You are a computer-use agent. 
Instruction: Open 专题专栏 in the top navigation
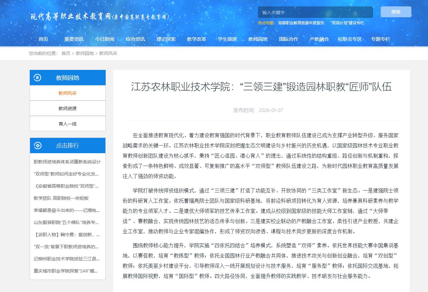click(380, 39)
